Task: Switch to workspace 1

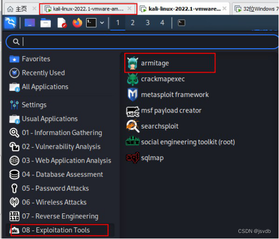Action: [x=118, y=23]
